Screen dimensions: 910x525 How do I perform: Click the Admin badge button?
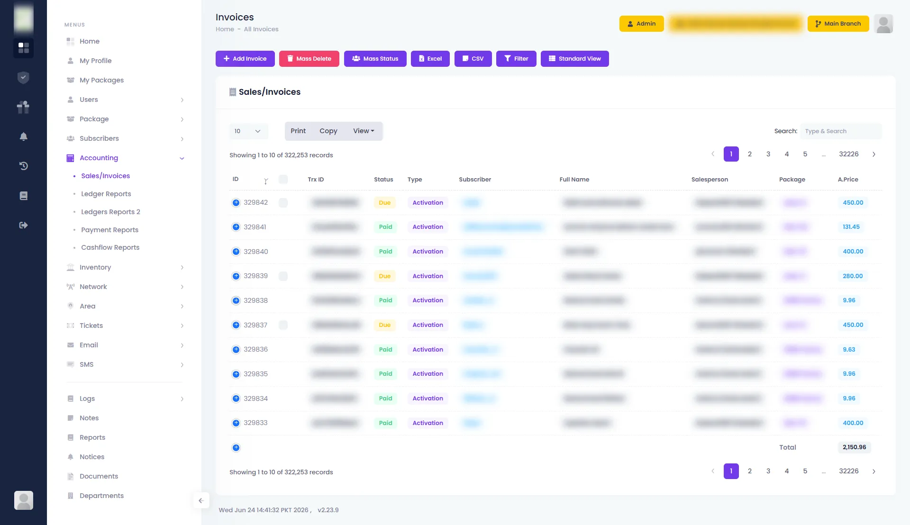[x=641, y=24]
